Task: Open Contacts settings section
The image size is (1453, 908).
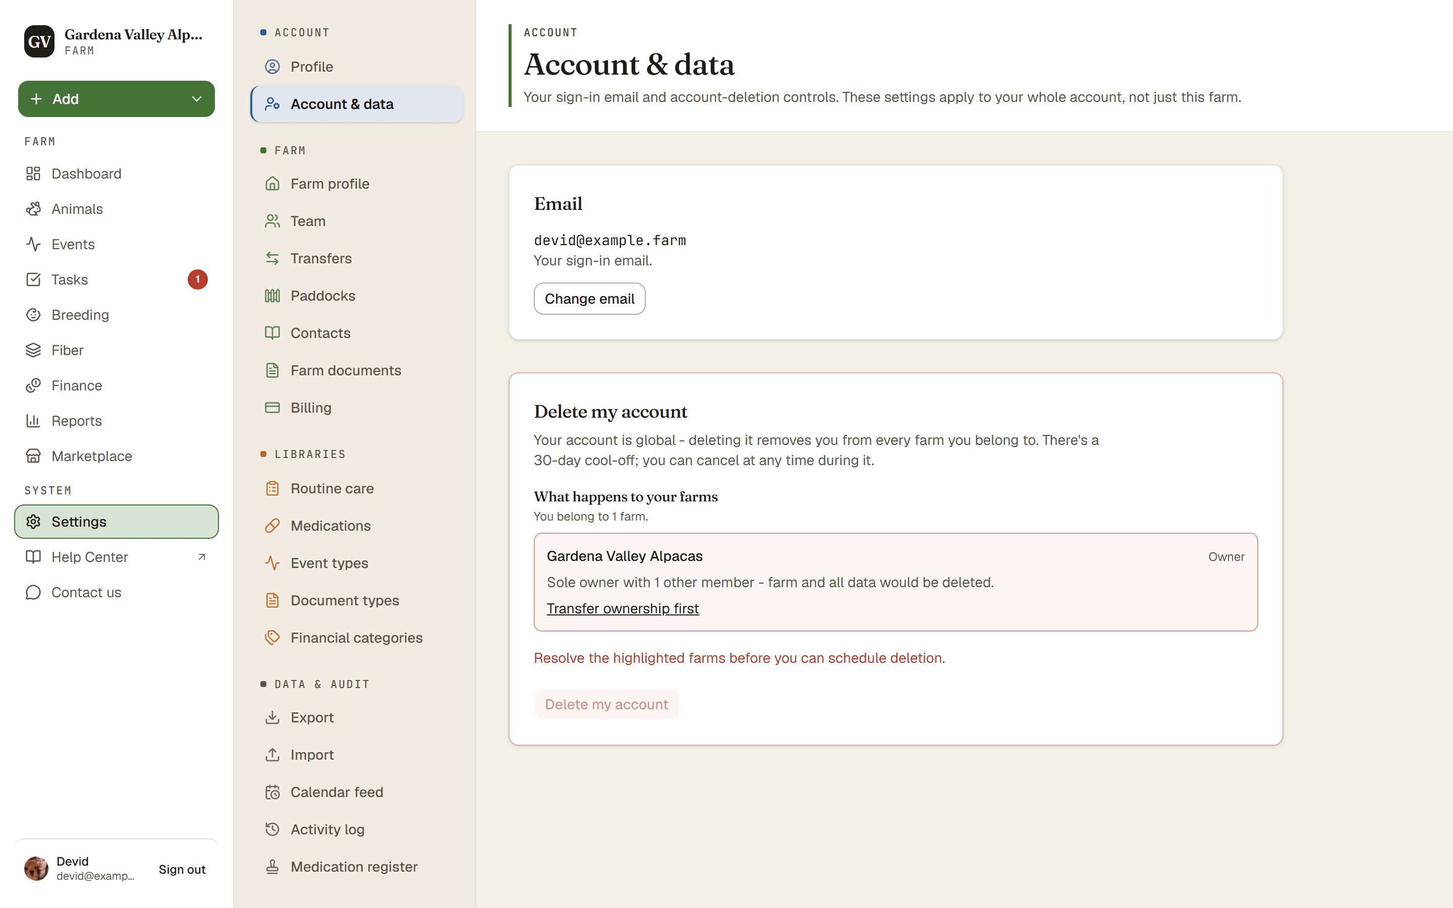Action: (x=357, y=333)
